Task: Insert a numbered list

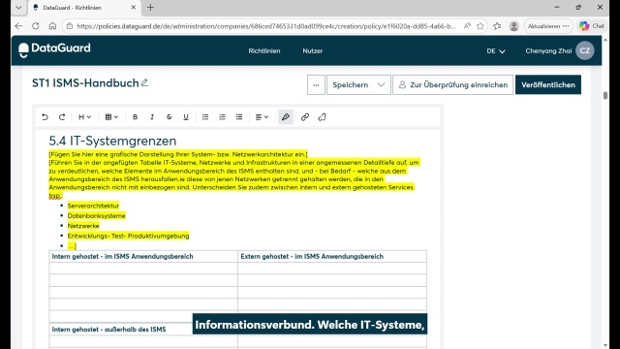Action: [x=222, y=117]
